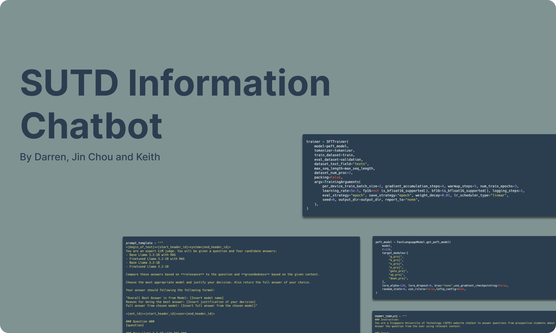
Task: Select the tokenizer=tokenizer parameter line
Action: tap(335, 150)
